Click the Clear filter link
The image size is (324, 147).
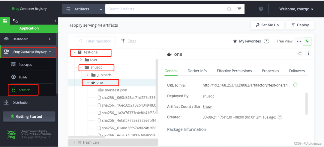132,41
